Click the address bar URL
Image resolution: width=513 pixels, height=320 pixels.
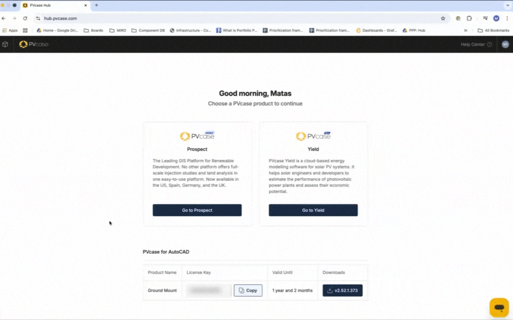[61, 18]
